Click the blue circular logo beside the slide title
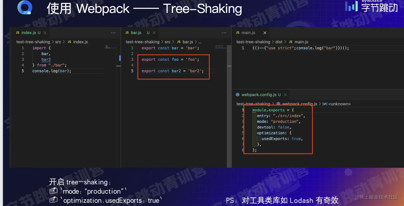404x206 pixels. pos(25,8)
